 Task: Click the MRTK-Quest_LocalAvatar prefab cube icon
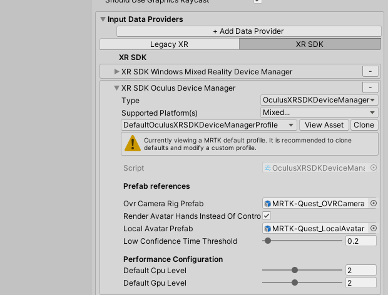coord(267,229)
